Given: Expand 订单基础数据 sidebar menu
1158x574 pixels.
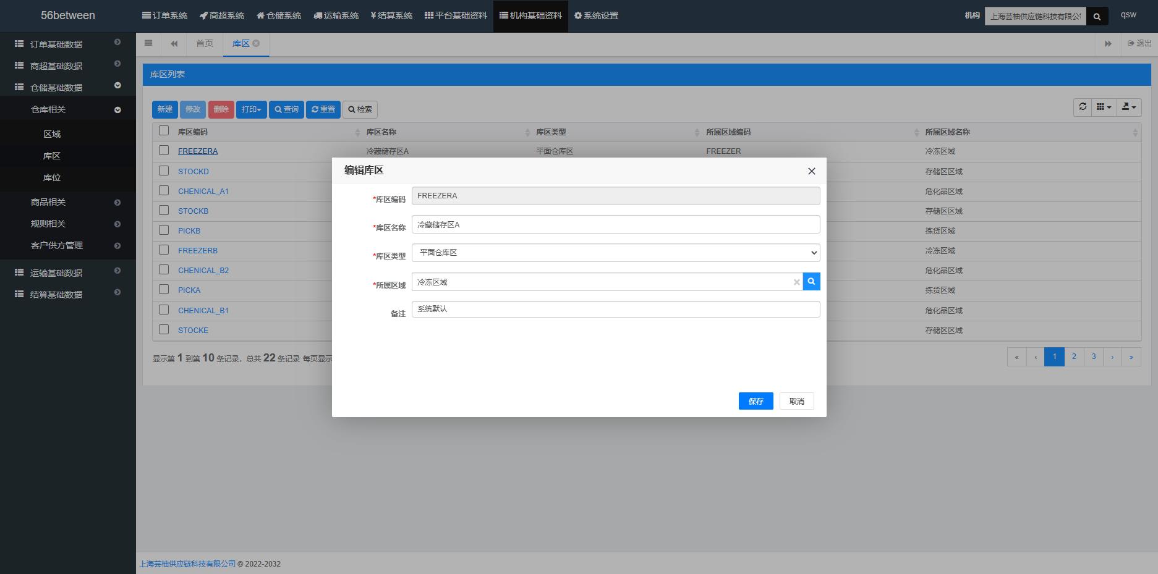Looking at the screenshot, I should (x=67, y=44).
